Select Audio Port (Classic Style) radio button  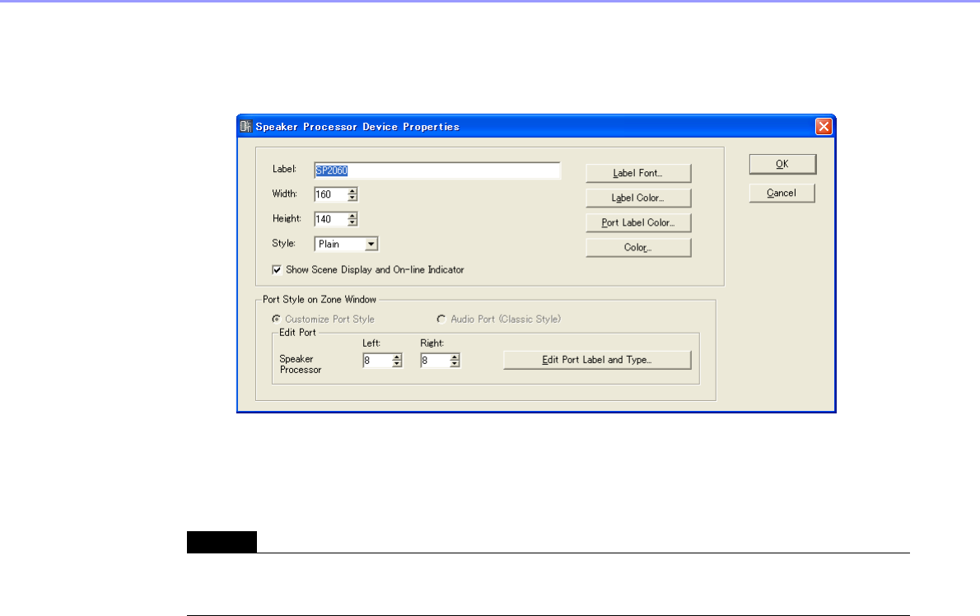441,320
